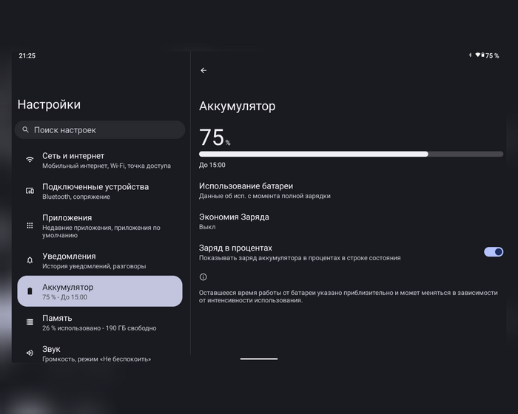
Task: Select the Аккумулятор menu entry
Action: (x=99, y=291)
